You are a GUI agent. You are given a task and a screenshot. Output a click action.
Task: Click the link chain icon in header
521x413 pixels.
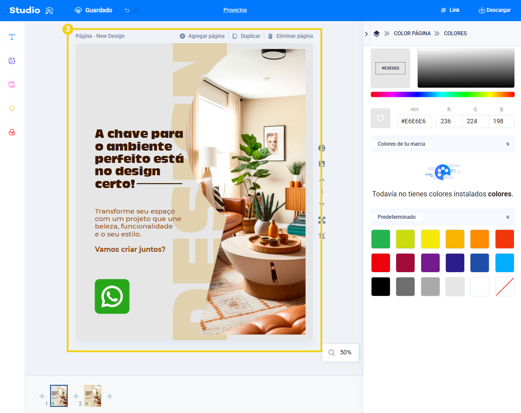[x=443, y=10]
